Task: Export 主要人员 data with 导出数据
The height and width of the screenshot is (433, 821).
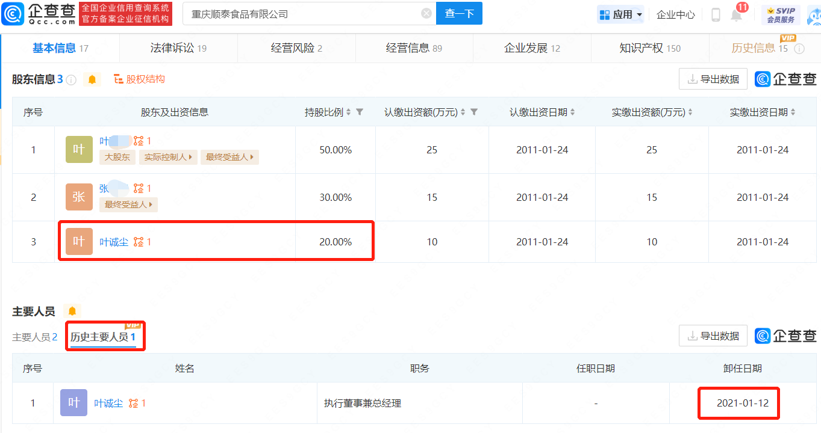Action: coord(713,336)
